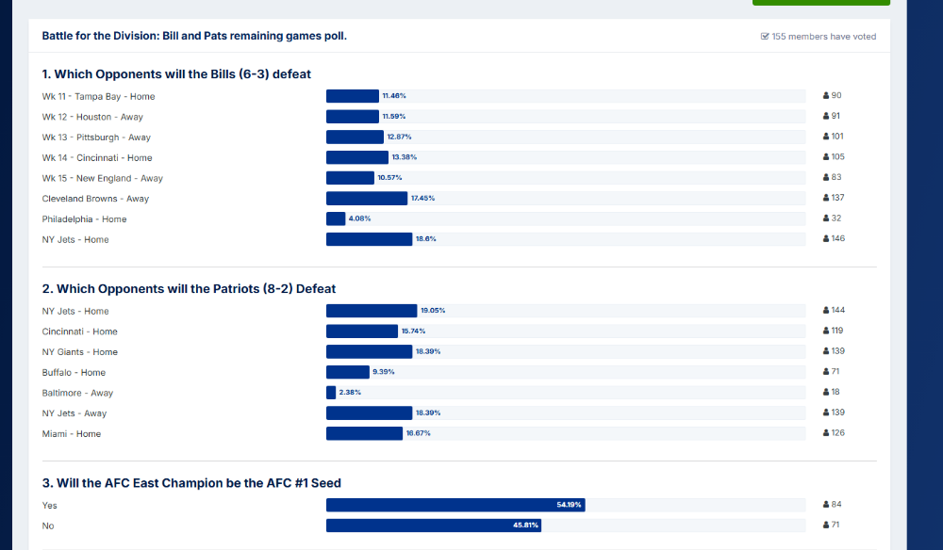
Task: Click the green button at top right
Action: 820,3
